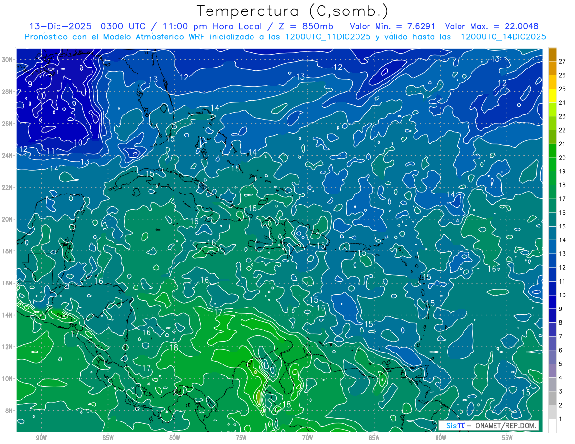Click the '12N' latitude axis label
The image size is (575, 444).
click(x=7, y=347)
